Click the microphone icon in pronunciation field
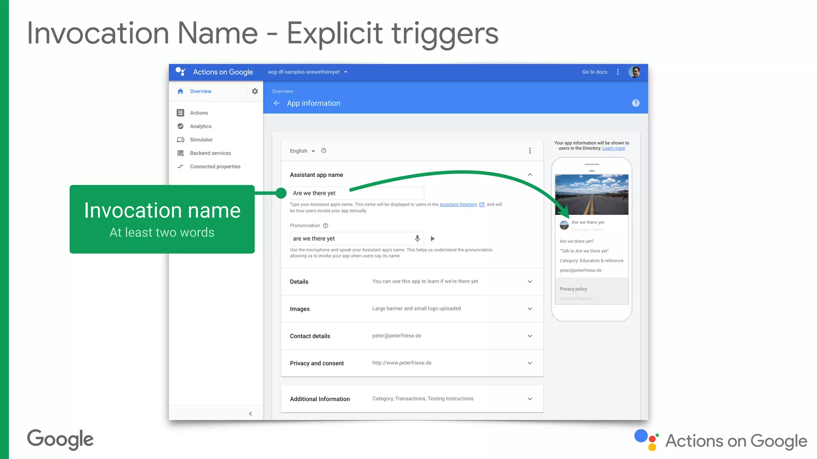 [x=417, y=238]
